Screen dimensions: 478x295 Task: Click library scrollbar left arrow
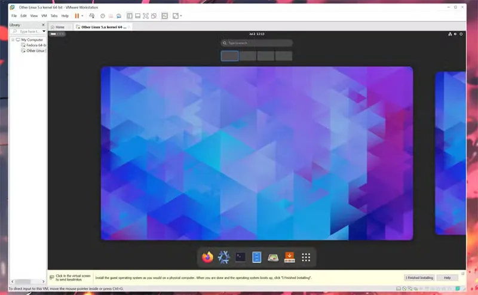[x=13, y=282]
